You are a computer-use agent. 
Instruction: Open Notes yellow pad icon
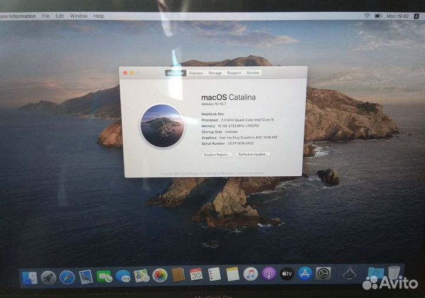pos(233,274)
